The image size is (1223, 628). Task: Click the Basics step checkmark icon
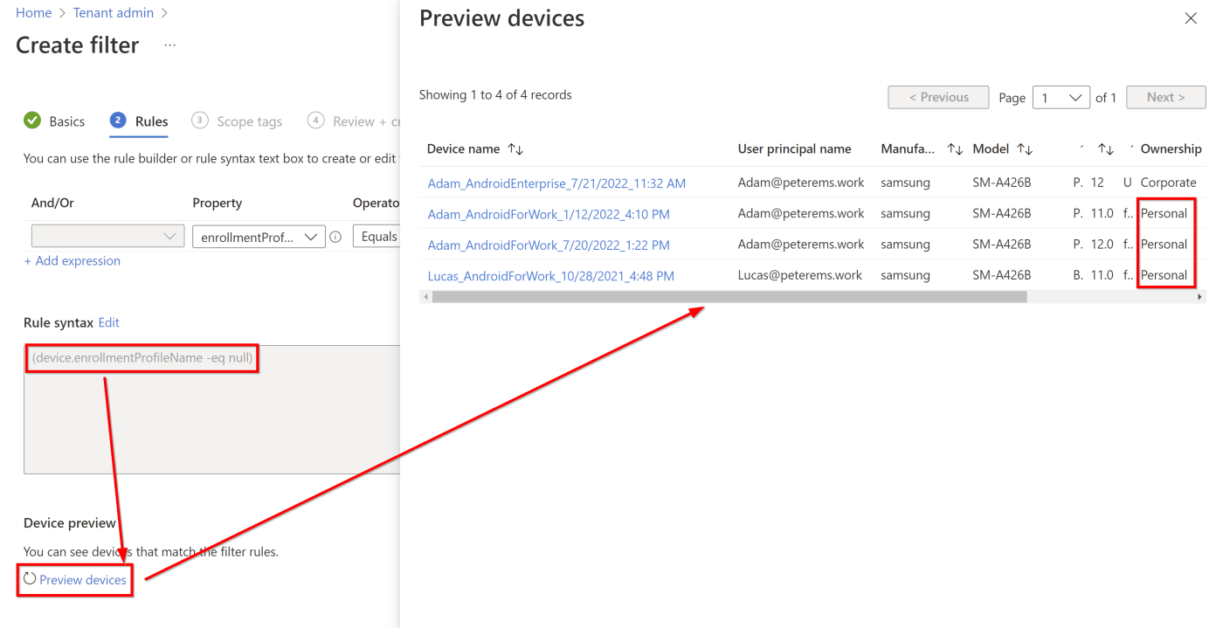click(x=32, y=121)
